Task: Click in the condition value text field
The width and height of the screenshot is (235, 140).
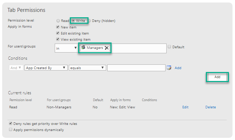Action: point(136,68)
